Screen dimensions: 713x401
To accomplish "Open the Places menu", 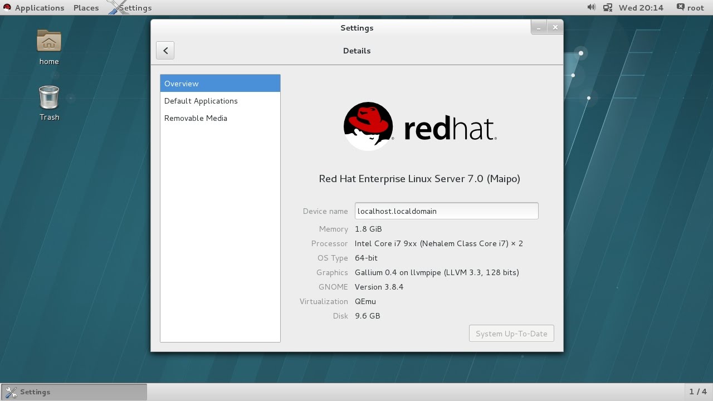I will click(x=86, y=8).
